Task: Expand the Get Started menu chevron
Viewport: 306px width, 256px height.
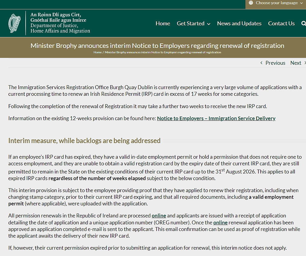Action: coord(209,24)
